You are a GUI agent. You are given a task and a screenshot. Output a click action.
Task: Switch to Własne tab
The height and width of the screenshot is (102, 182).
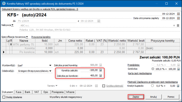[70, 92]
